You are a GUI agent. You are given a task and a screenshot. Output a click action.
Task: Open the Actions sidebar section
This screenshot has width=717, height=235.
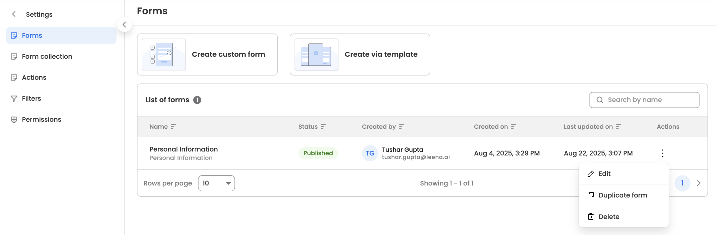coord(34,77)
